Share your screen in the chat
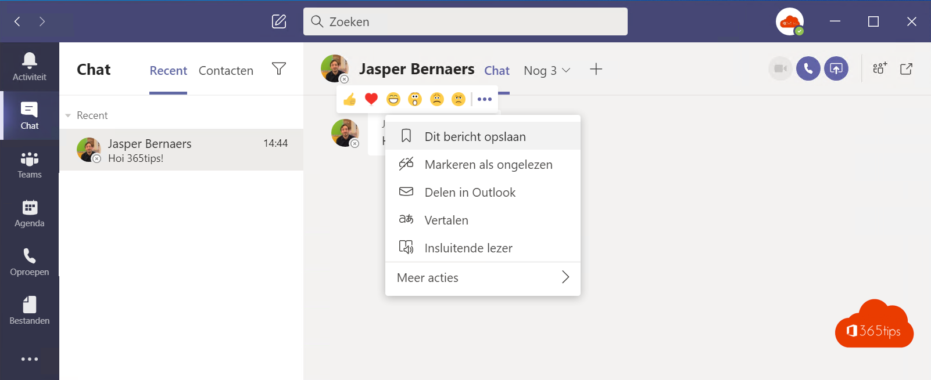This screenshot has height=380, width=931. pos(836,68)
